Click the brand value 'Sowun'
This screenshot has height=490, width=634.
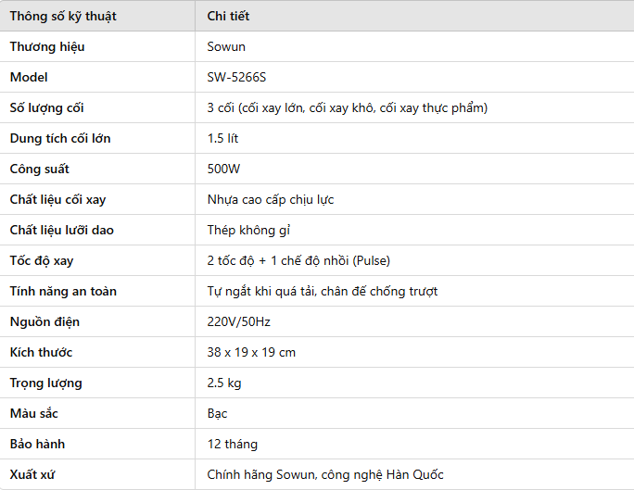pos(226,47)
